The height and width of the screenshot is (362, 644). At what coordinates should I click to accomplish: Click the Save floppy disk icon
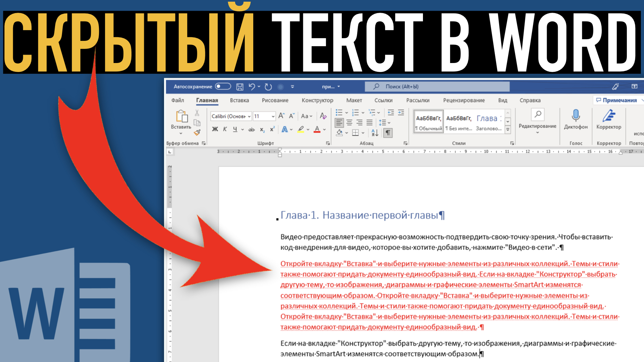(240, 87)
